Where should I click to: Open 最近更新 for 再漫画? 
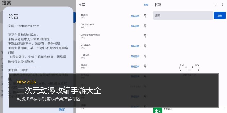coord(135,66)
